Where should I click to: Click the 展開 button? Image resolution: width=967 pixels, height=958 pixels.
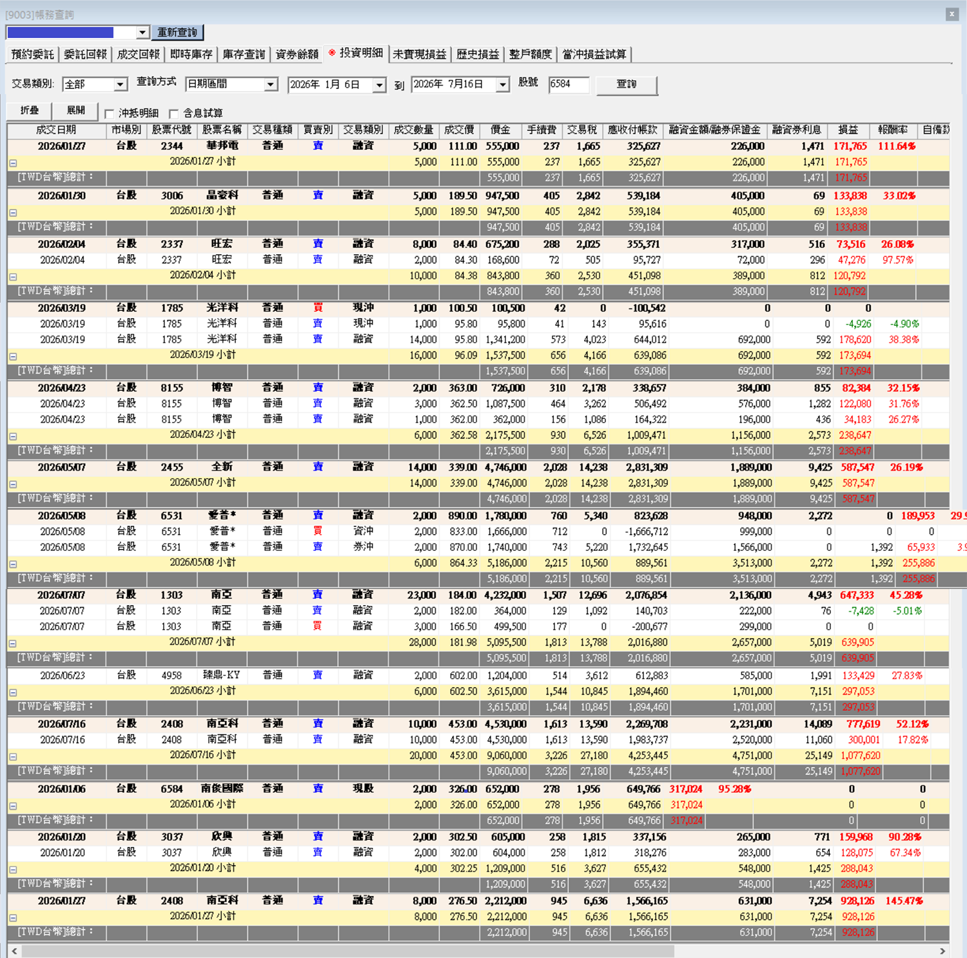pos(75,110)
